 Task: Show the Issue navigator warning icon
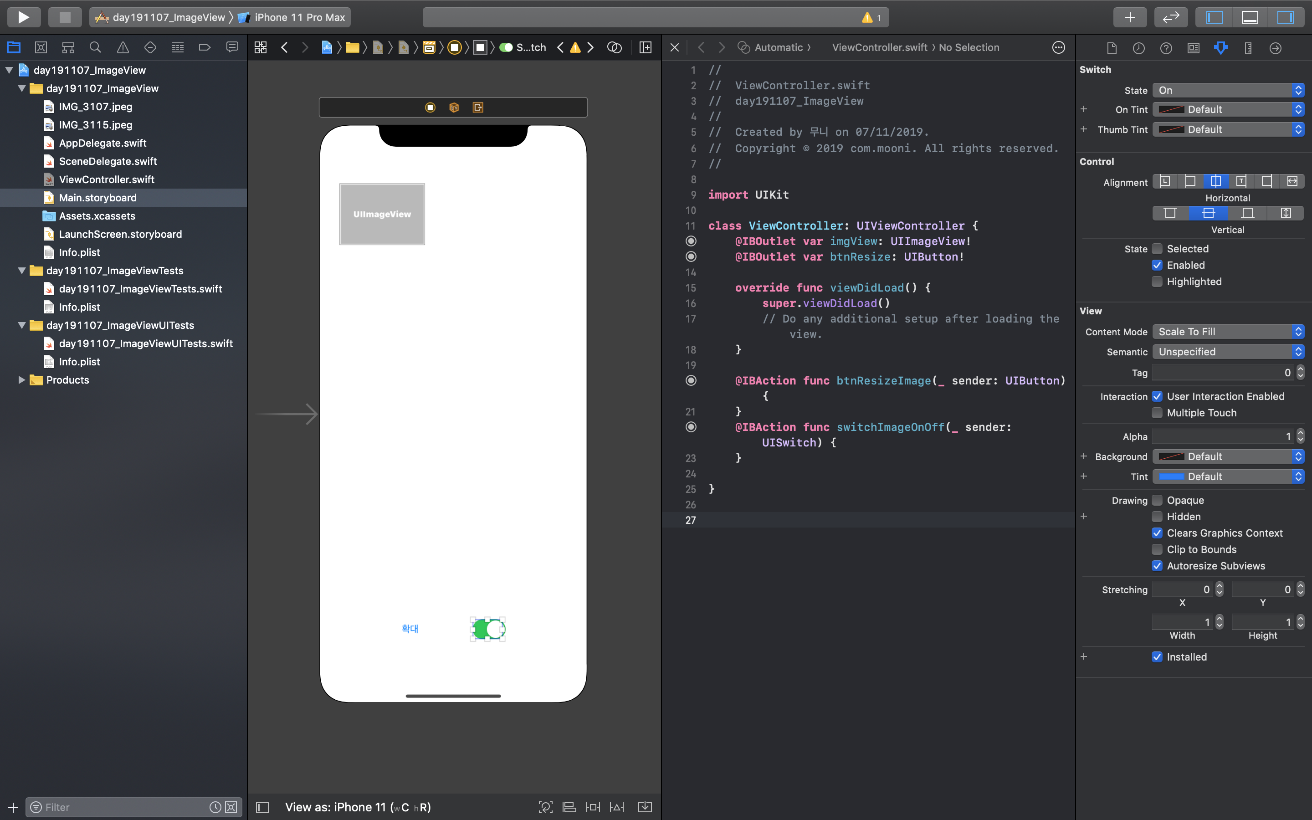click(123, 48)
